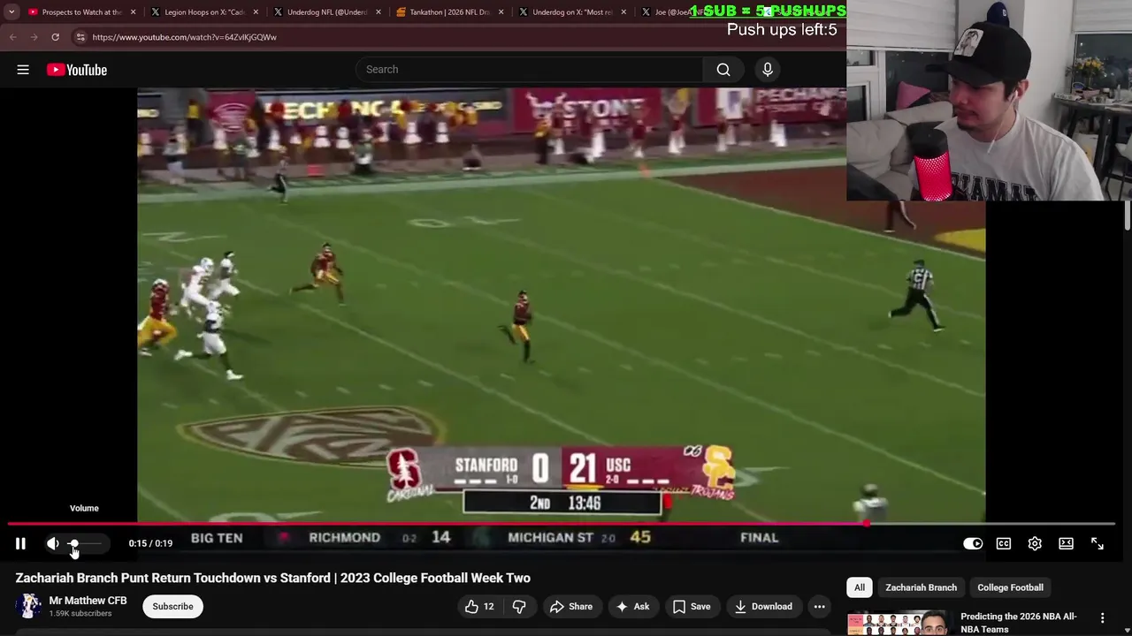Go forward in browser history

point(34,37)
